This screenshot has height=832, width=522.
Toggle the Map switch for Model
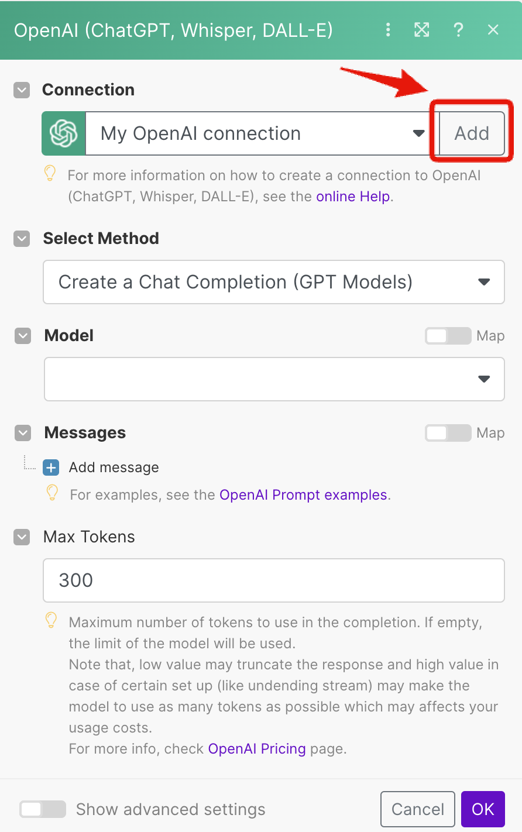(448, 336)
